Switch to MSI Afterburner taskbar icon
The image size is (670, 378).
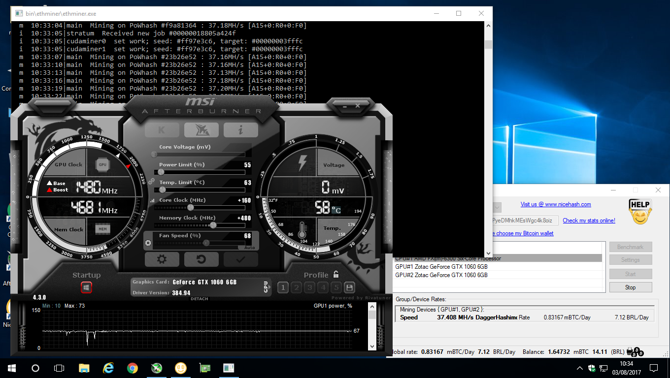(157, 368)
